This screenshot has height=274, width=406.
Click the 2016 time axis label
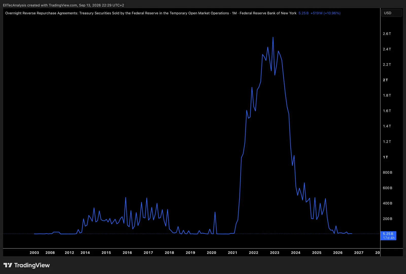tap(127, 252)
